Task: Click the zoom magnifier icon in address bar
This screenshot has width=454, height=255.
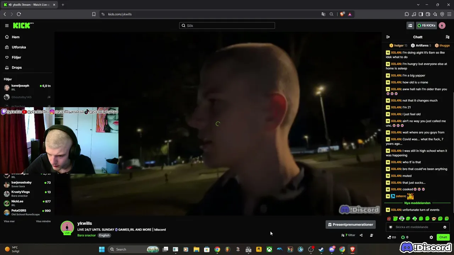Action: click(331, 14)
